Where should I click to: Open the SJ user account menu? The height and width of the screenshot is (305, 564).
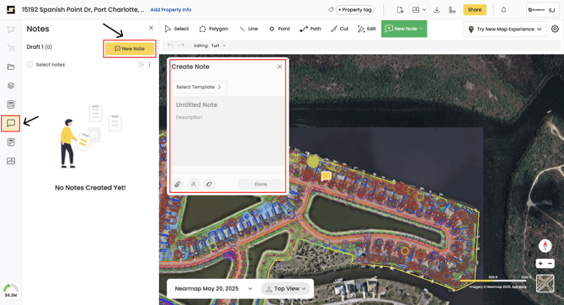(542, 10)
